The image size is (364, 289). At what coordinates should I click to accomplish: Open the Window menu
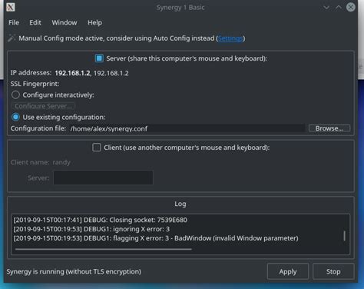coord(65,22)
